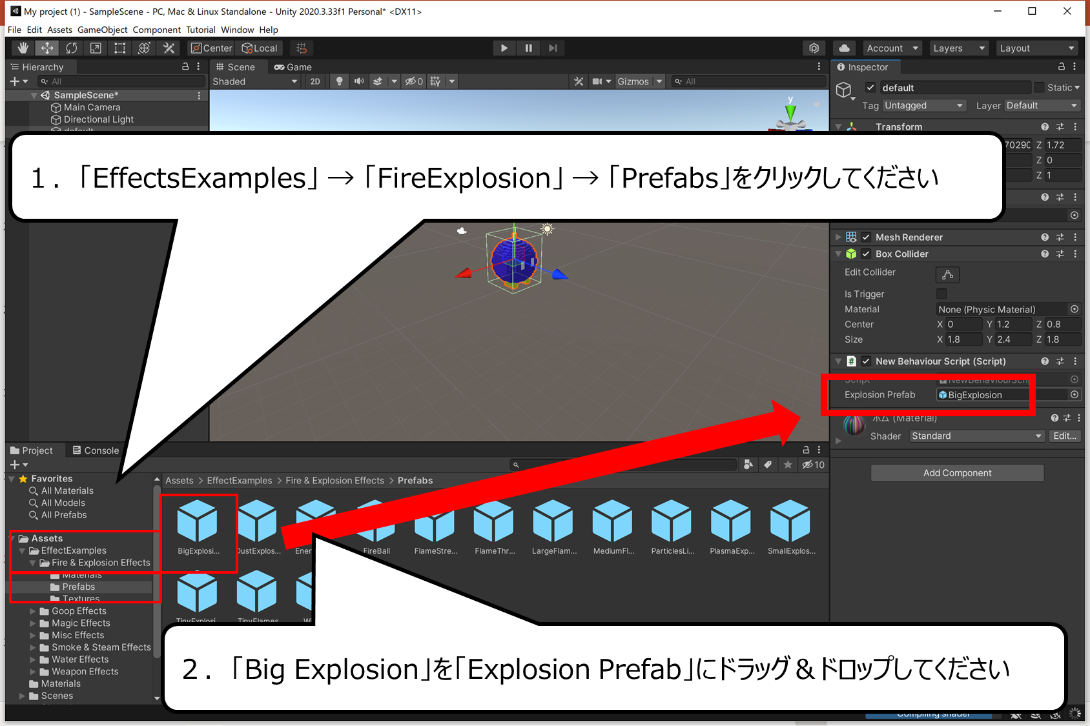Image resolution: width=1090 pixels, height=726 pixels.
Task: Click Project search field
Action: [623, 465]
